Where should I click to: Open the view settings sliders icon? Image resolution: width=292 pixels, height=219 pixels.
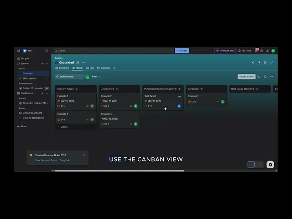259,77
